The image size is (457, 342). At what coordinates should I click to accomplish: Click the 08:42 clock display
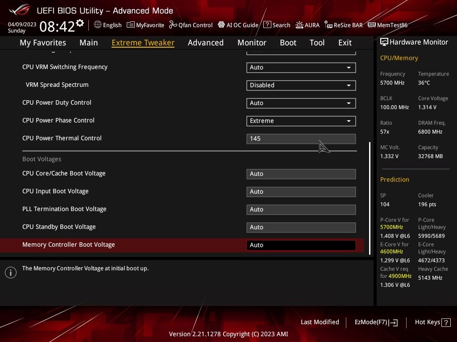click(x=57, y=26)
